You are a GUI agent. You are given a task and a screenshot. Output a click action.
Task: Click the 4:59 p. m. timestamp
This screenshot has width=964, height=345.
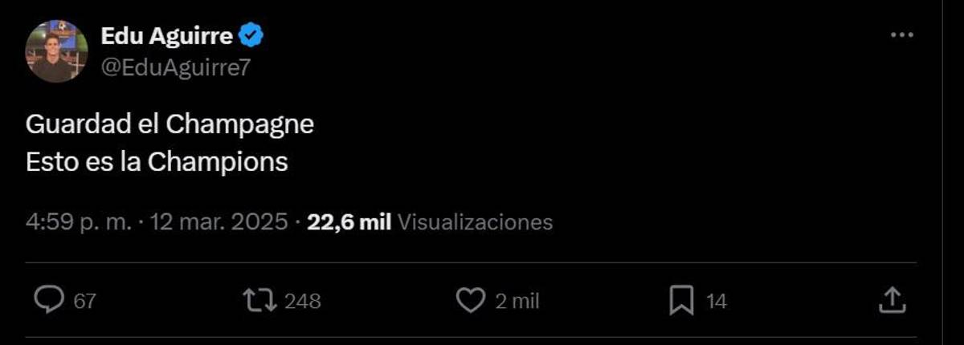(78, 222)
